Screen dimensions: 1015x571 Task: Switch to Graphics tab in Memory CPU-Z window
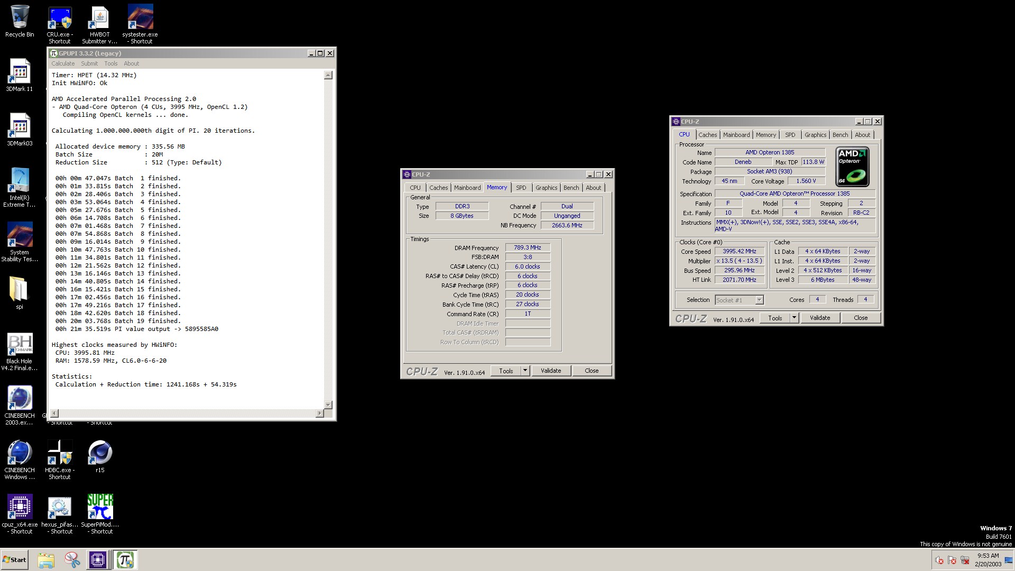pyautogui.click(x=546, y=188)
